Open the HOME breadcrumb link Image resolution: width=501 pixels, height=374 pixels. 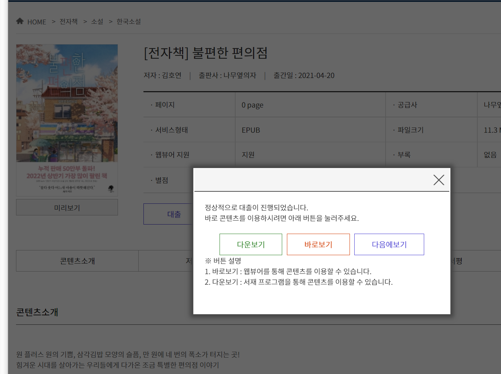pyautogui.click(x=37, y=22)
